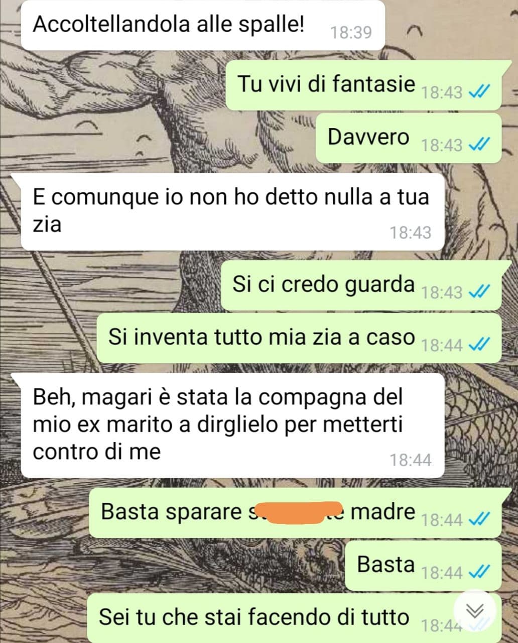Screen dimensions: 518x643
Task: Click blue ticks next to short 'Basta' message
Action: [478, 572]
